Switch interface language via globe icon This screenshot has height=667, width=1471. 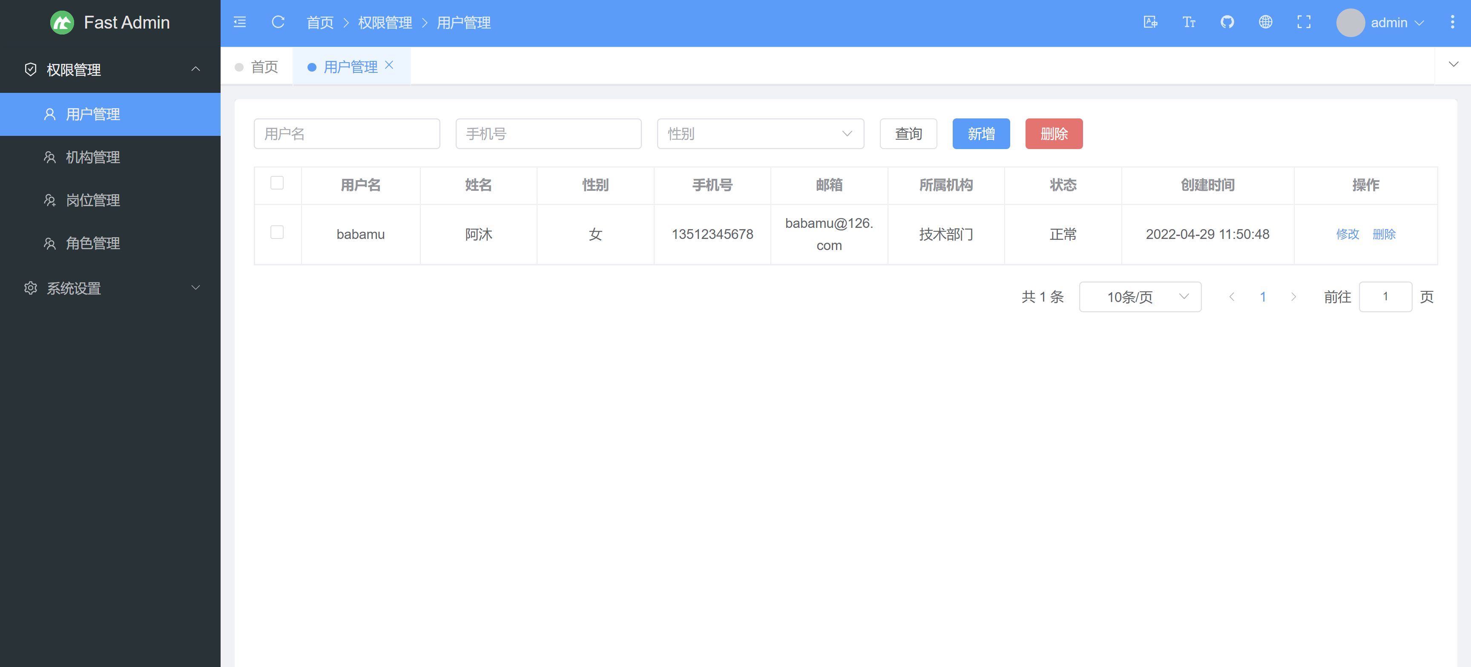pos(1265,22)
